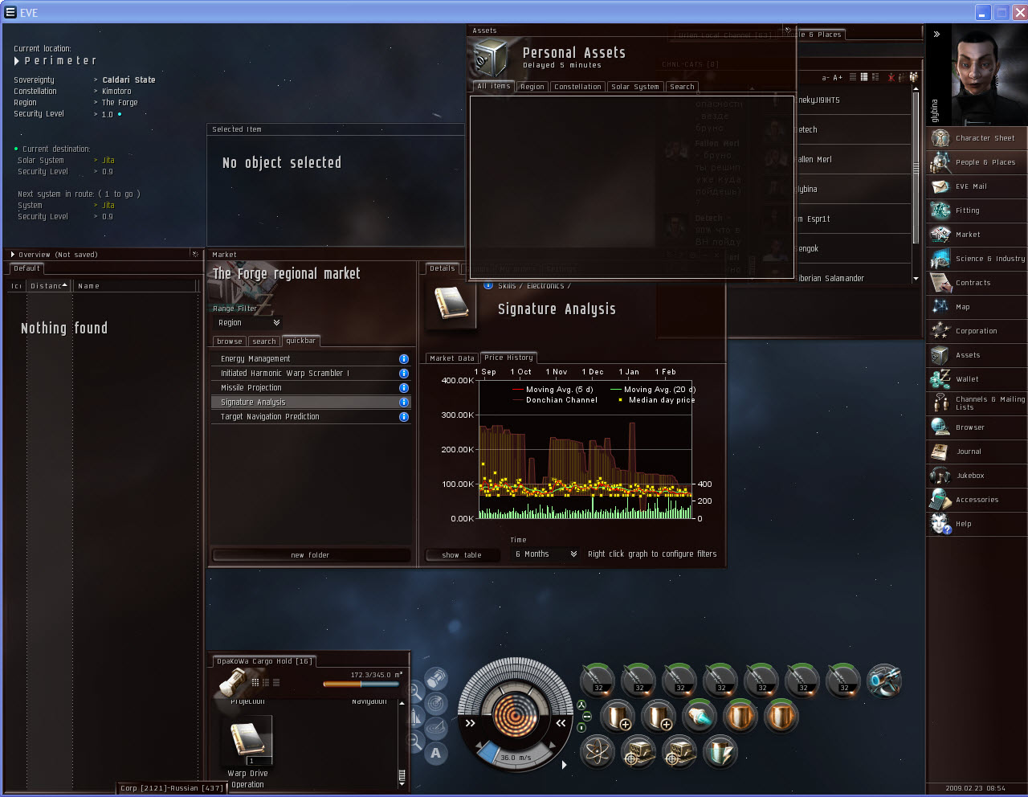
Task: Launch the in-game Browser
Action: (x=977, y=427)
